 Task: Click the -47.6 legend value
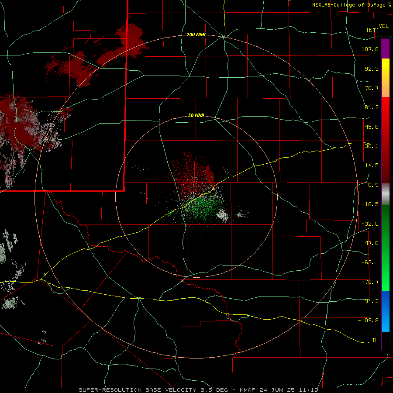[370, 243]
